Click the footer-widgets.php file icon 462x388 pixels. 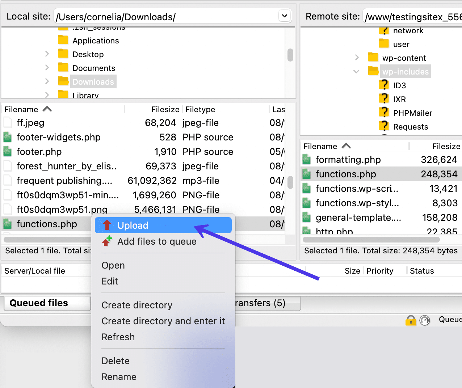8,137
